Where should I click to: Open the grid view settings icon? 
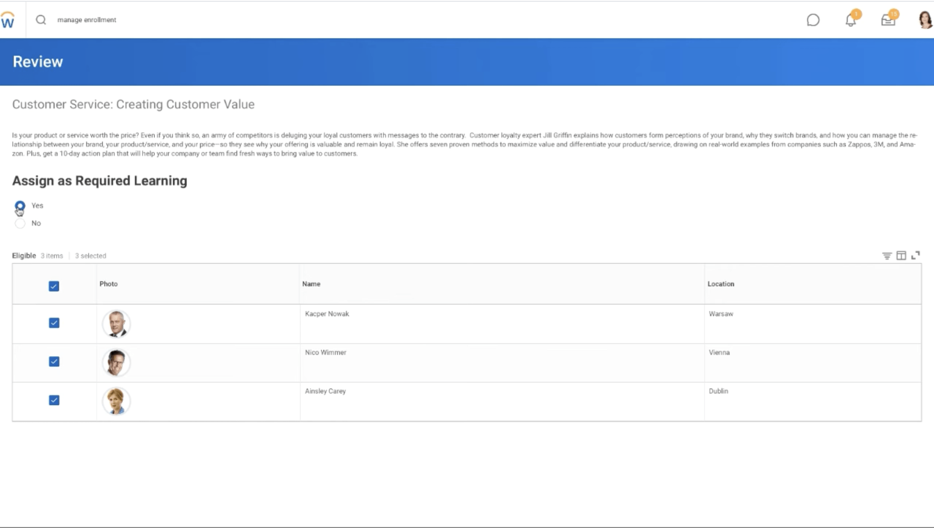coord(901,255)
